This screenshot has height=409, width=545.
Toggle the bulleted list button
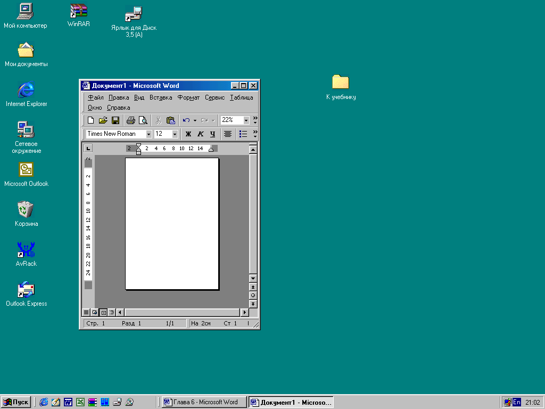click(243, 134)
